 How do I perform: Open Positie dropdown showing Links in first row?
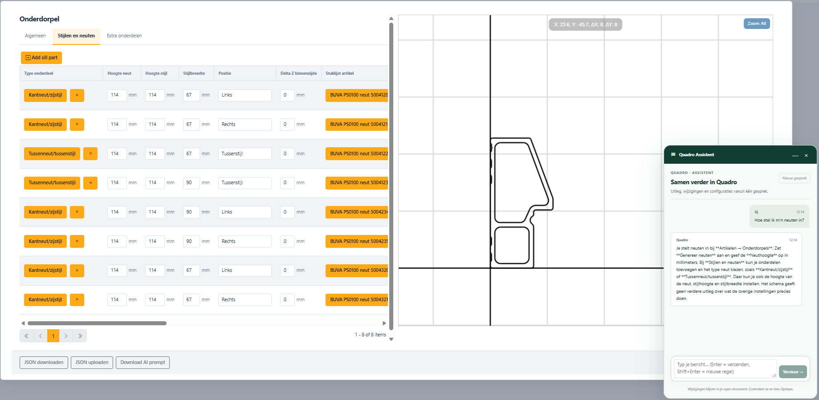tap(245, 95)
